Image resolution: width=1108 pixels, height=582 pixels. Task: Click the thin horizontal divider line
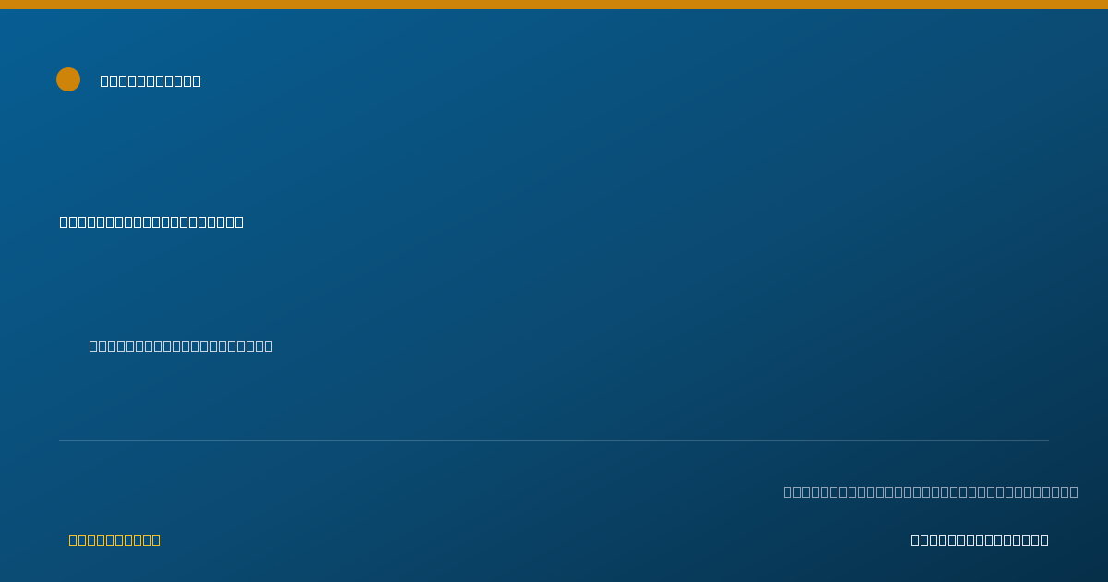click(x=554, y=440)
